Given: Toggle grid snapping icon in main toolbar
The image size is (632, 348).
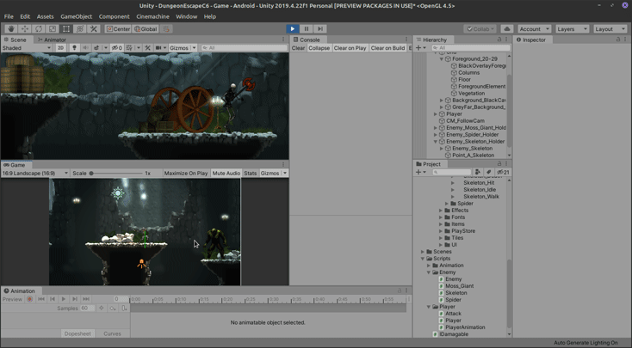Looking at the screenshot, I should pos(166,29).
